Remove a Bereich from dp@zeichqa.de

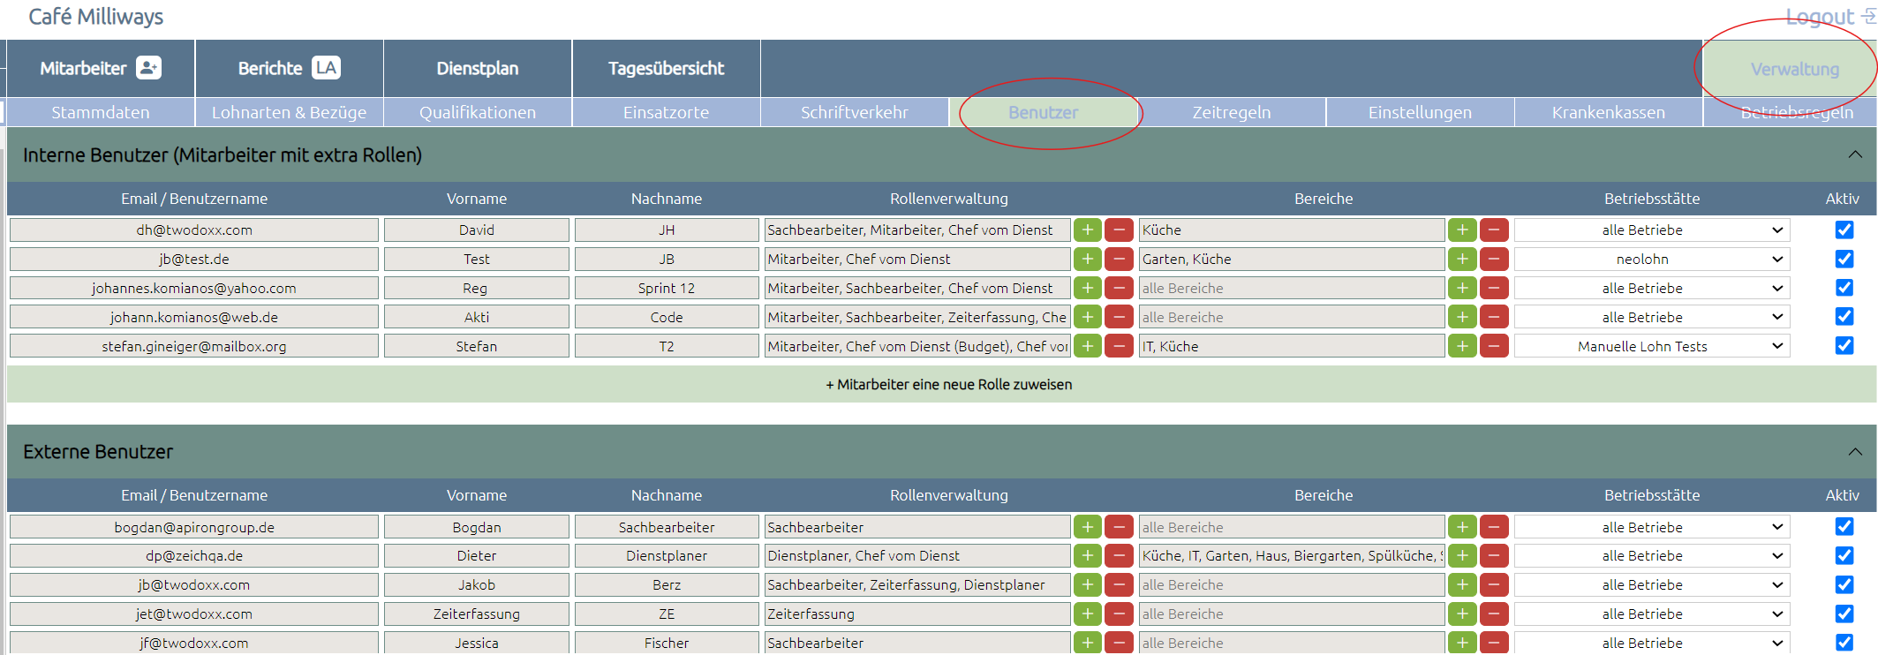[1494, 555]
